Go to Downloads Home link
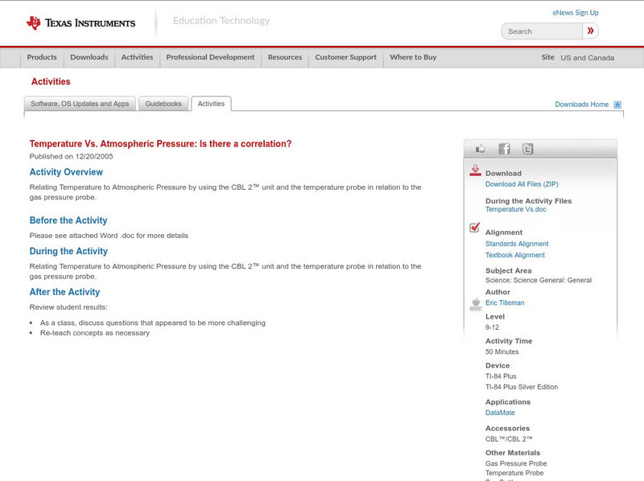 click(581, 105)
